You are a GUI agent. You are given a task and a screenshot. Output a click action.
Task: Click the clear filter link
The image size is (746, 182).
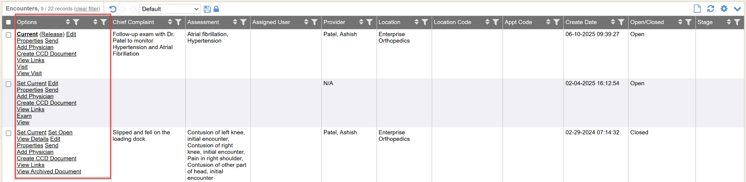87,9
